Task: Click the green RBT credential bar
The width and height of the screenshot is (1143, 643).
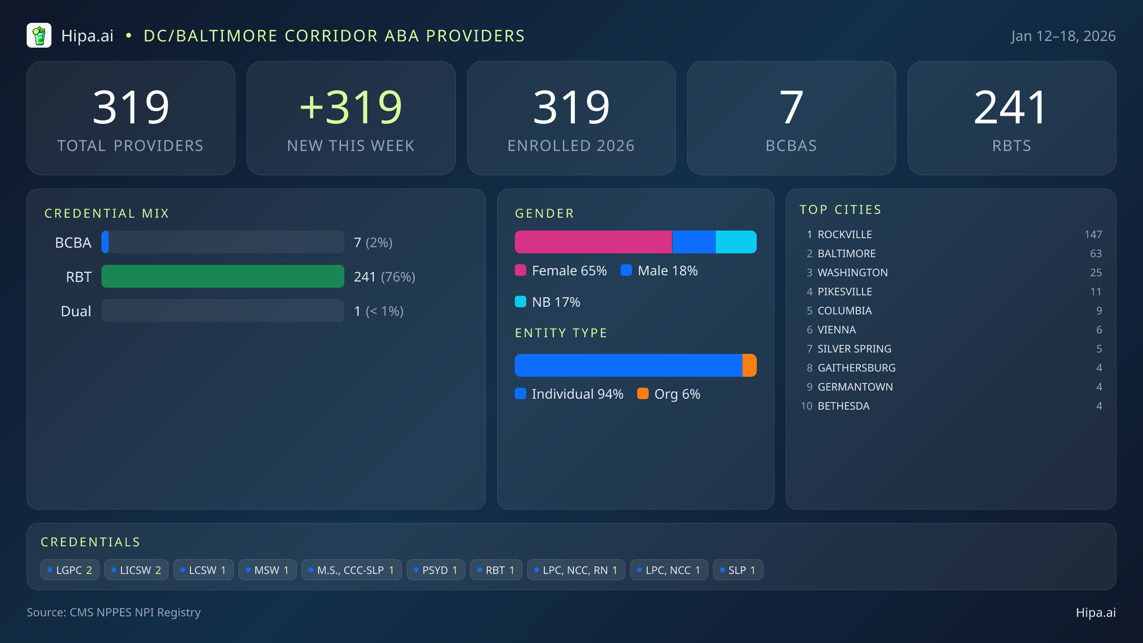Action: pyautogui.click(x=222, y=276)
